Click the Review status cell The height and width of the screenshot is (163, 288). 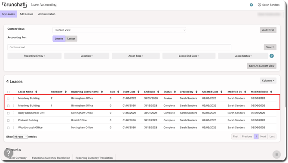168,98
